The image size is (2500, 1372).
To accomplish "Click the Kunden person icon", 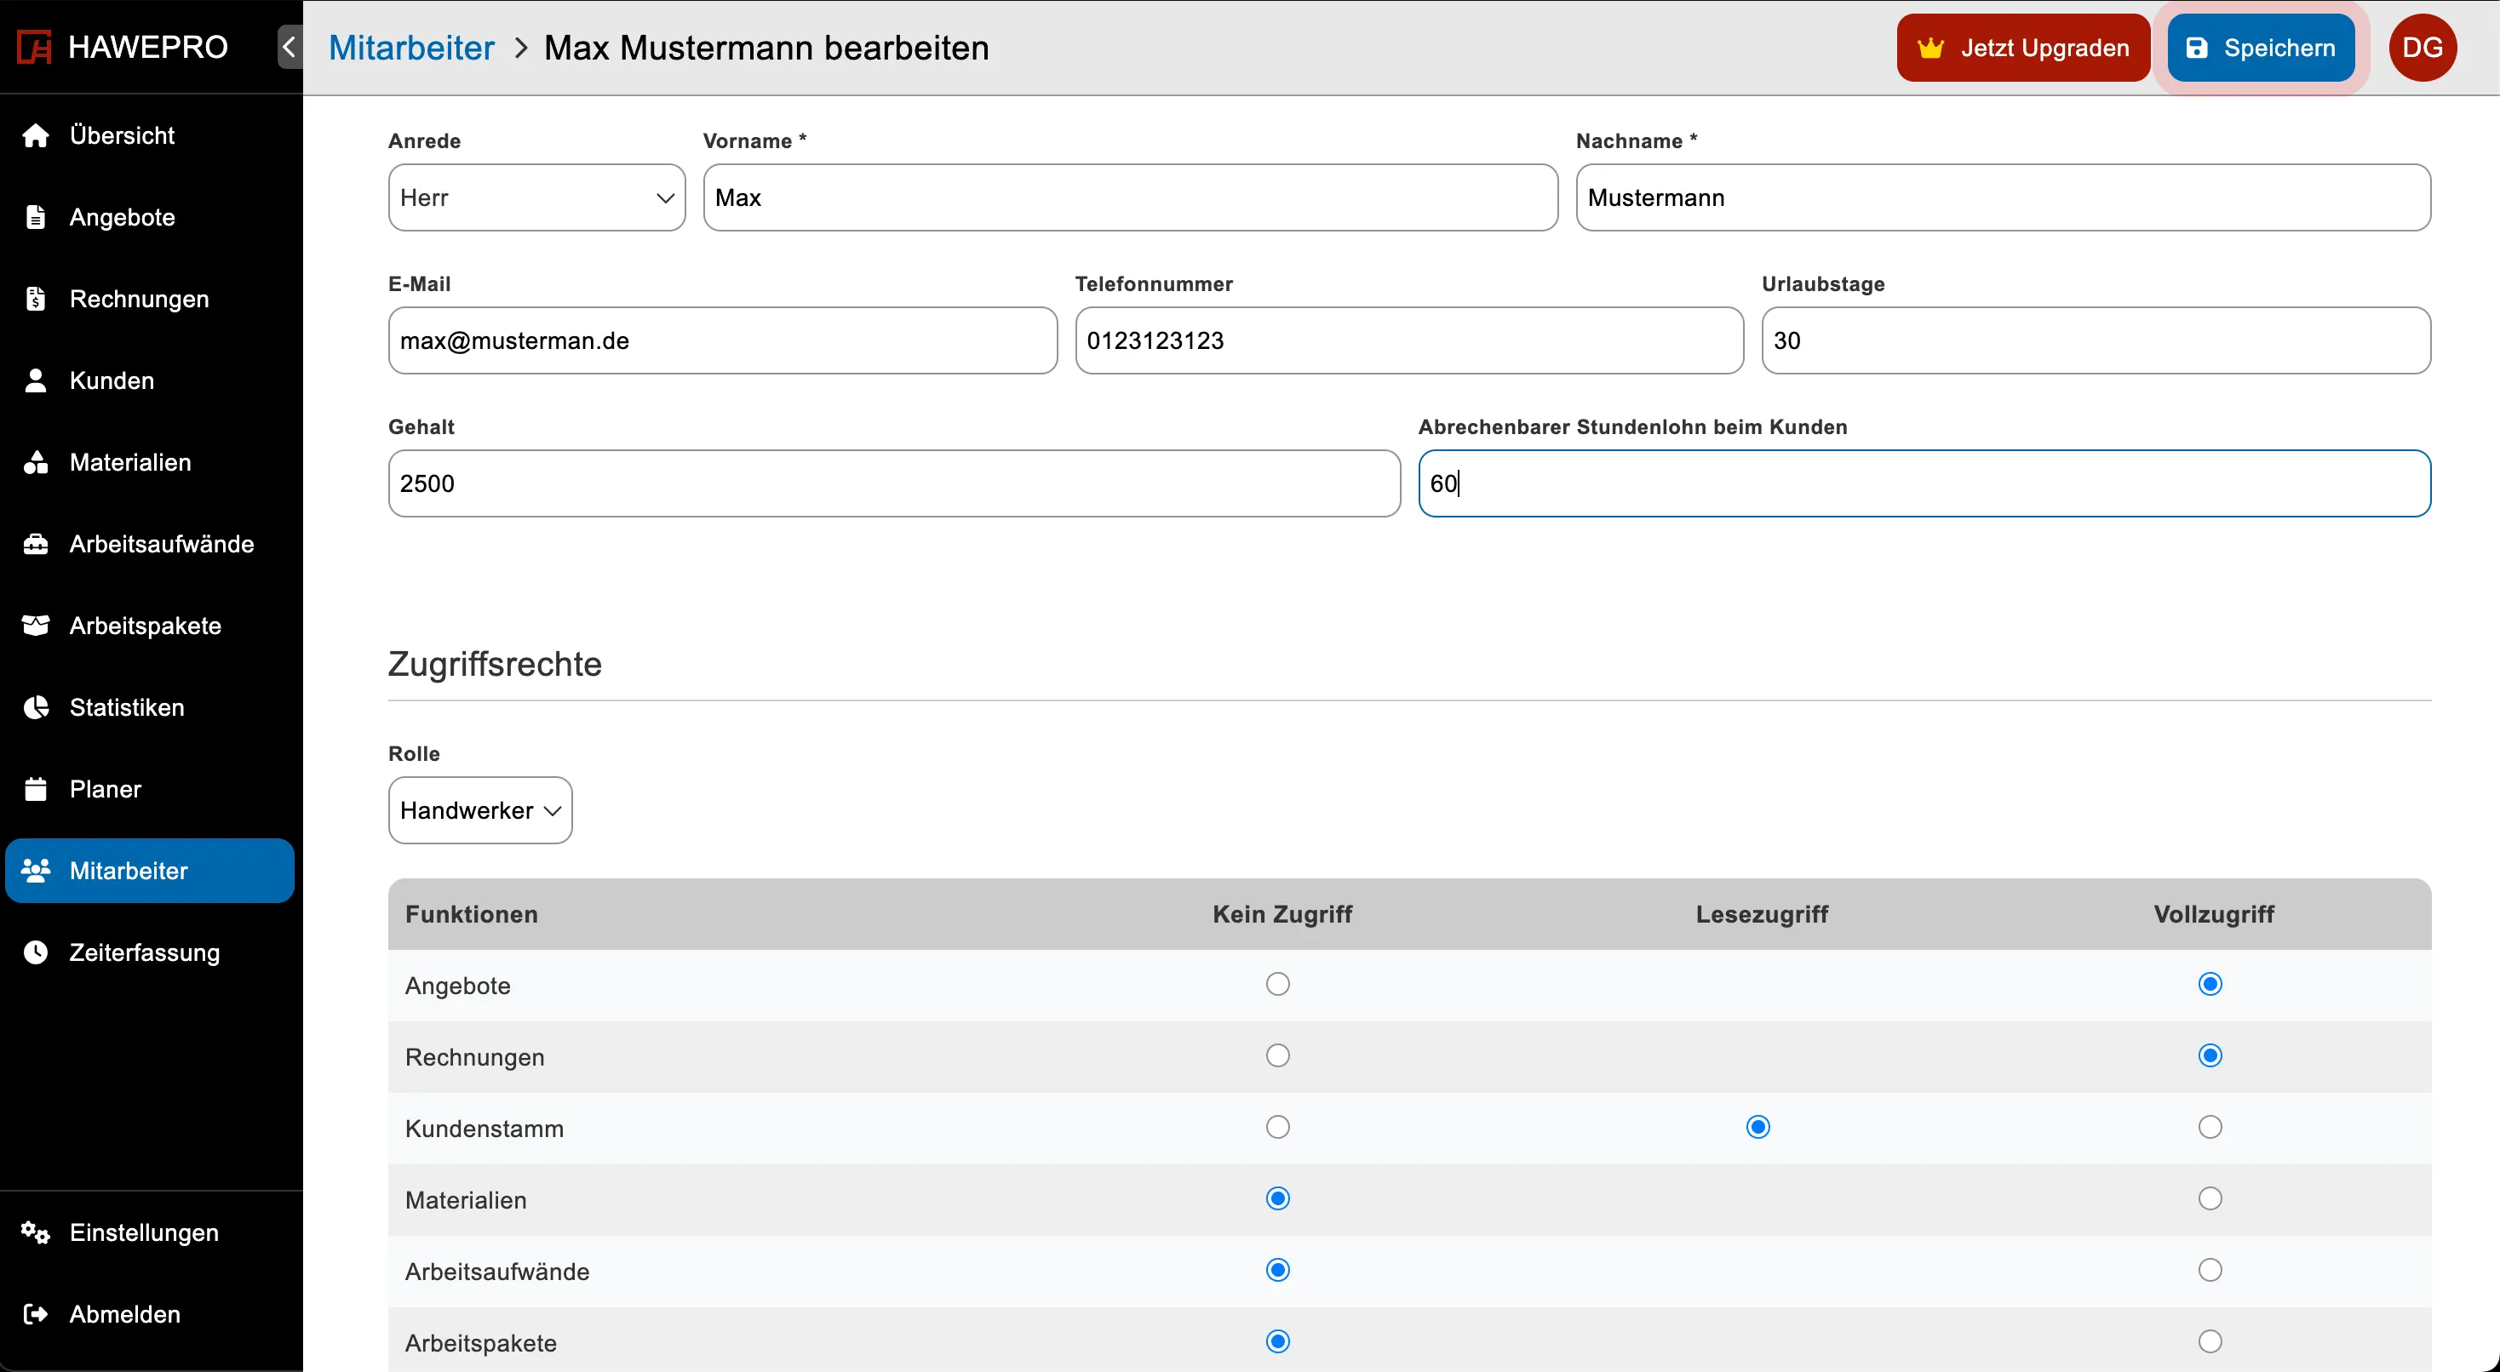I will pyautogui.click(x=36, y=380).
